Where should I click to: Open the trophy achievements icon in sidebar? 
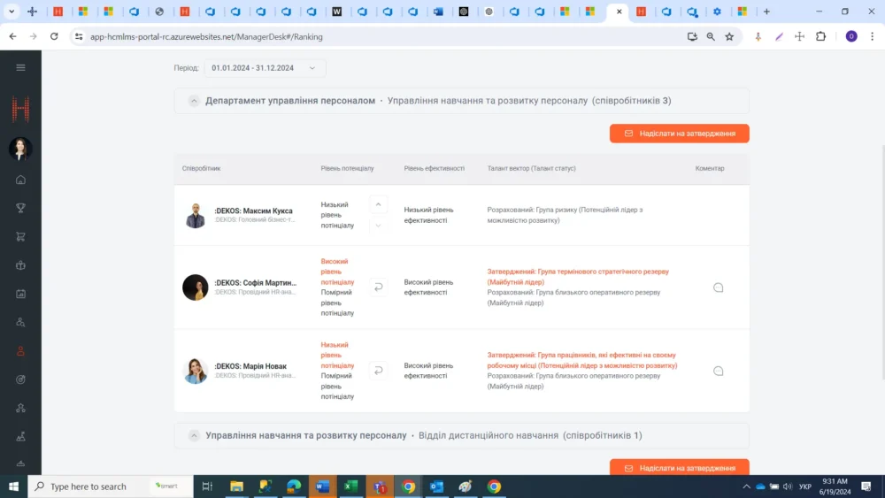tap(20, 208)
